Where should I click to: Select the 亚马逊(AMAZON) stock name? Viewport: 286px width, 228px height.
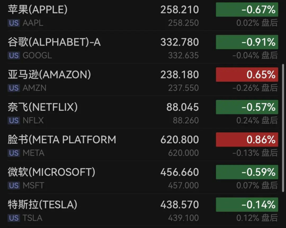point(49,75)
